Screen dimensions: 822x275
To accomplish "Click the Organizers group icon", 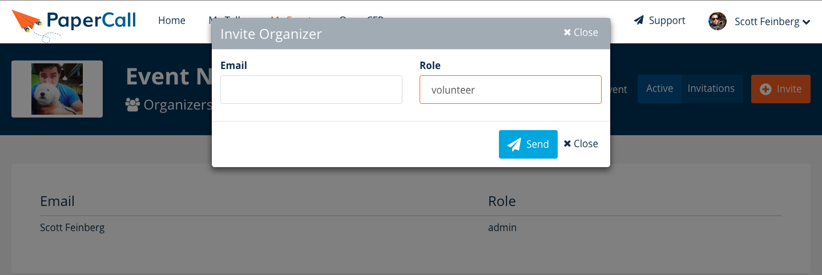I will (x=132, y=105).
